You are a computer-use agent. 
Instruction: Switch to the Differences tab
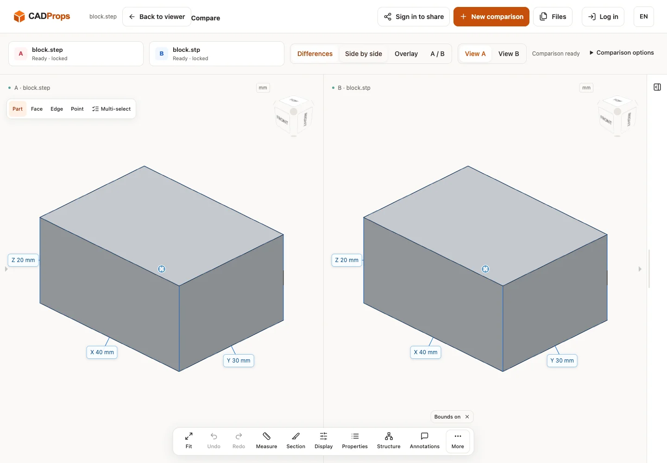[x=315, y=54]
